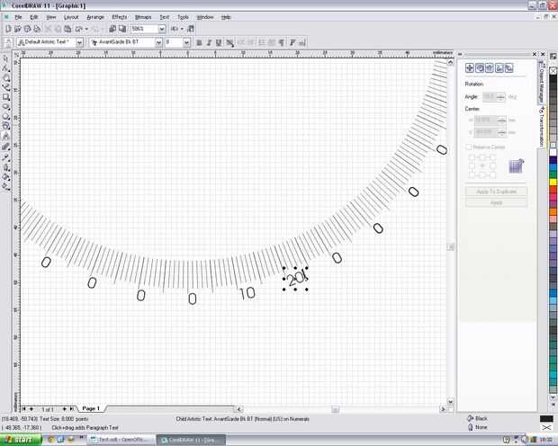Open the Position tab in Transformation docker

pyautogui.click(x=470, y=68)
